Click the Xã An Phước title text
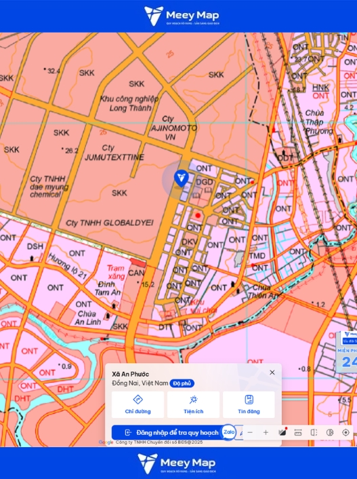 click(x=130, y=374)
